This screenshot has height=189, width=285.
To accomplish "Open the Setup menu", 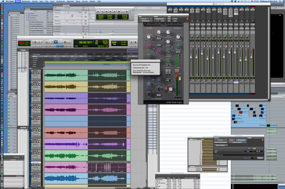I will click(78, 1).
